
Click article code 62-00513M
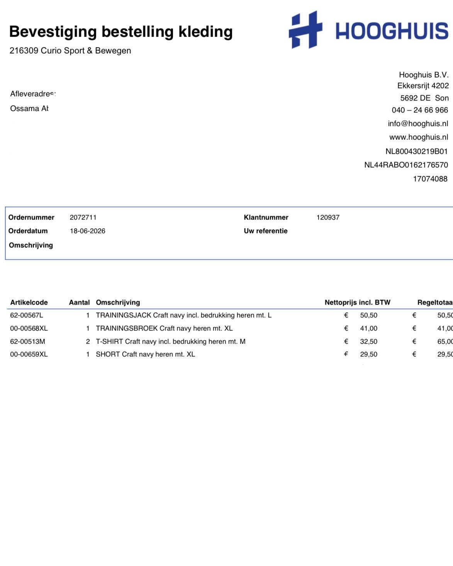27,341
